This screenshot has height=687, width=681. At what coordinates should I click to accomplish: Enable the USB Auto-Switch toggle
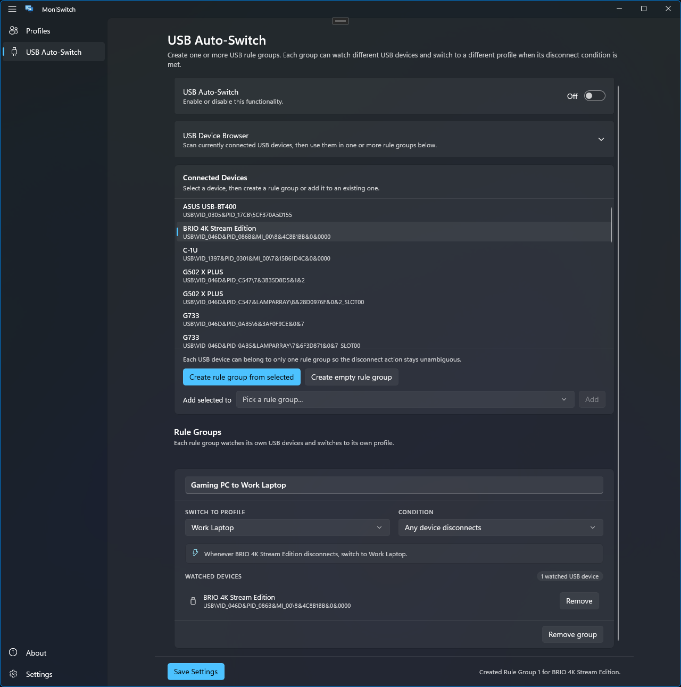[x=594, y=96]
